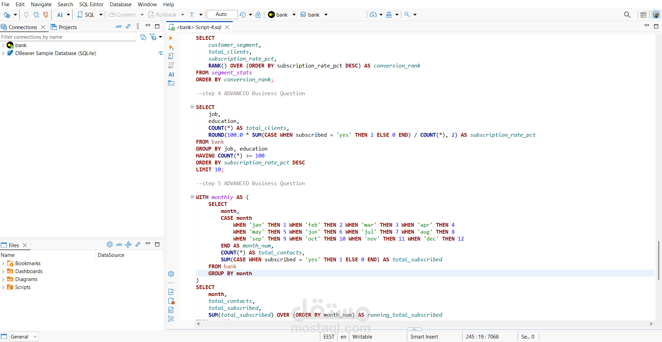662x342 pixels.
Task: Open the active connection bank selector
Action: pyautogui.click(x=282, y=15)
